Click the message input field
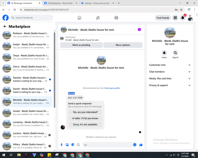Image resolution: width=198 pixels, height=158 pixels. 108,145
